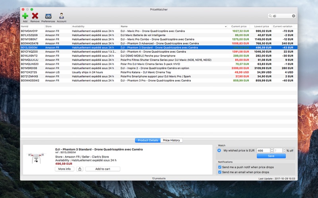The width and height of the screenshot is (318, 198).
Task: Sort by the Current price column header
Action: [x=238, y=27]
